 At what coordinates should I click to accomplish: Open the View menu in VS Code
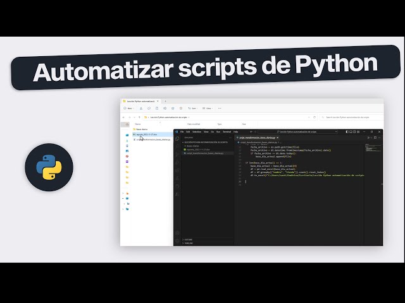point(206,132)
